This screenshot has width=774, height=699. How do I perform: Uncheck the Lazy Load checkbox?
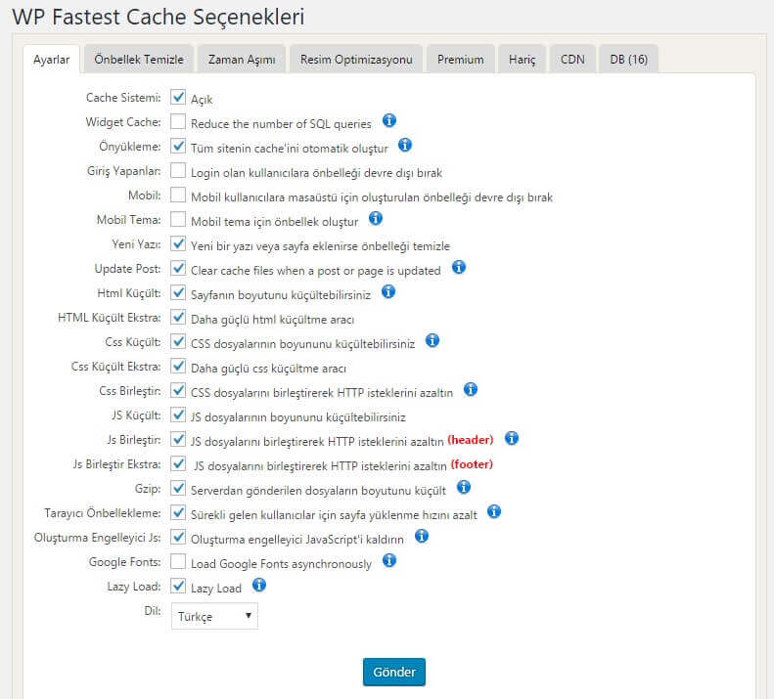[x=178, y=586]
